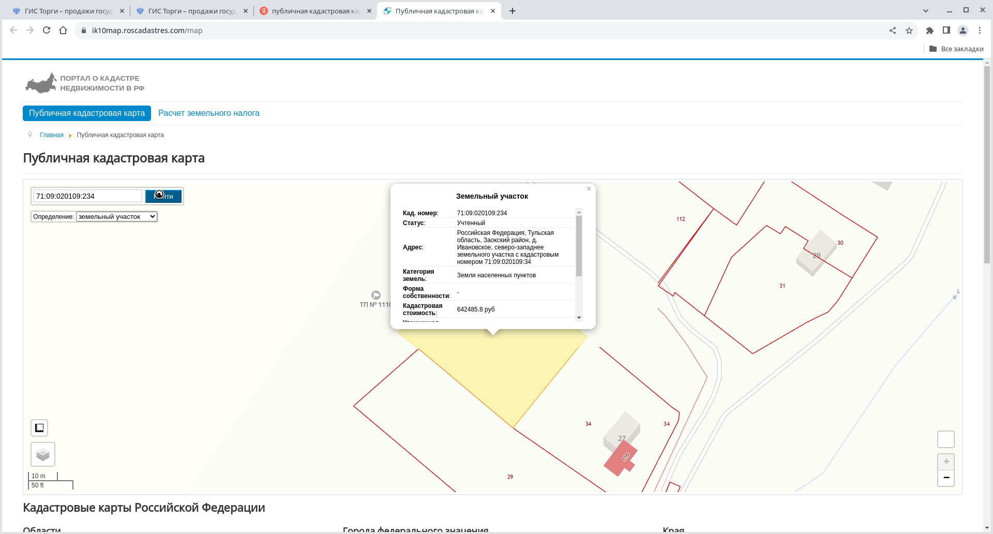Open the Определение object type dropdown
Screen dimensions: 993x534
pyautogui.click(x=116, y=217)
